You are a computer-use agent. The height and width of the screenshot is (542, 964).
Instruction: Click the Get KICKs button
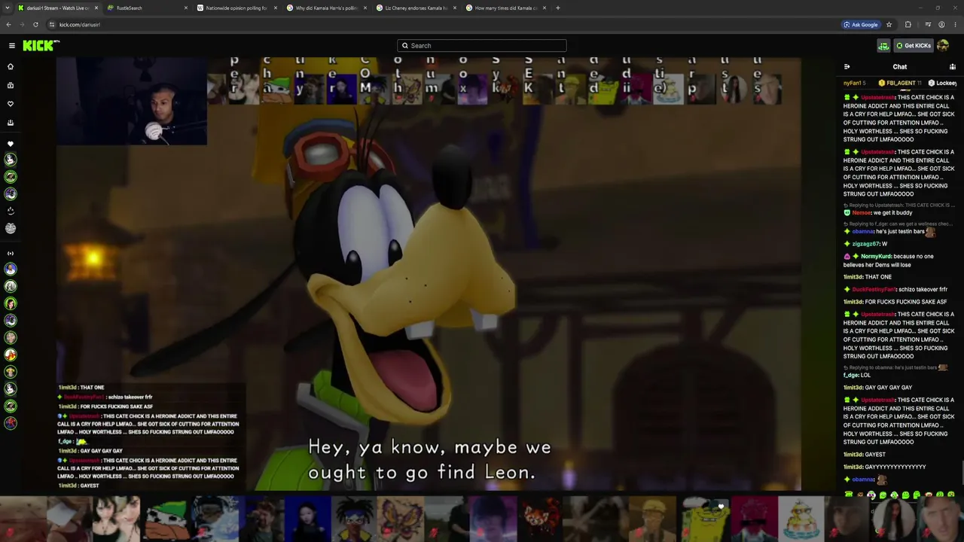(914, 46)
